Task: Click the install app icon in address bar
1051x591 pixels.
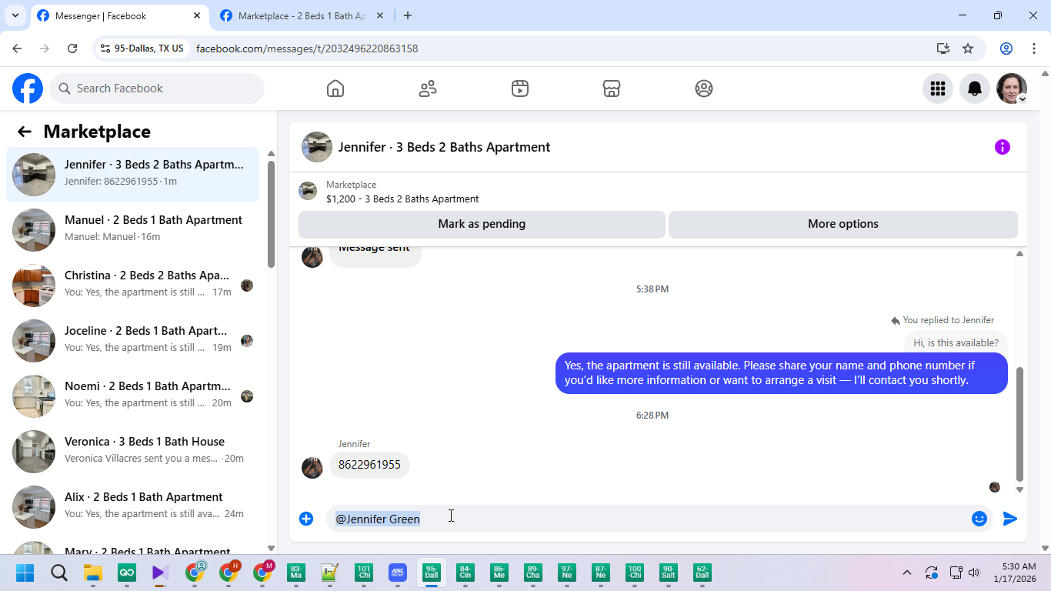Action: point(943,48)
